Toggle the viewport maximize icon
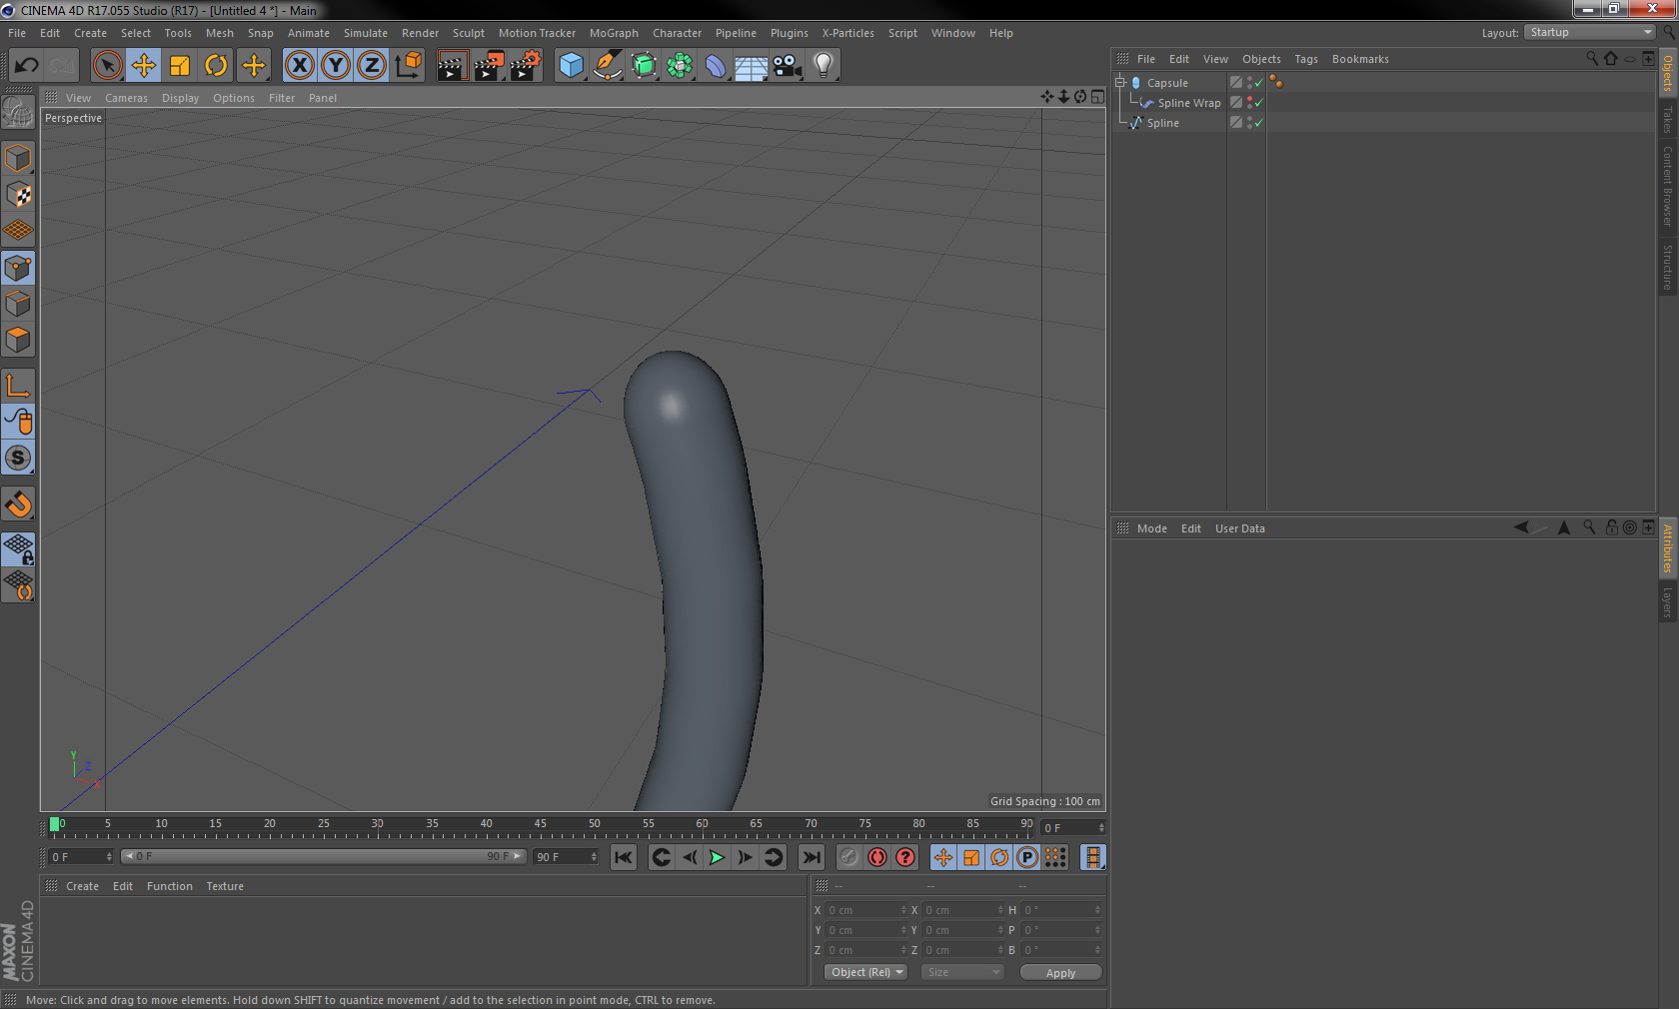1679x1009 pixels. [1097, 97]
